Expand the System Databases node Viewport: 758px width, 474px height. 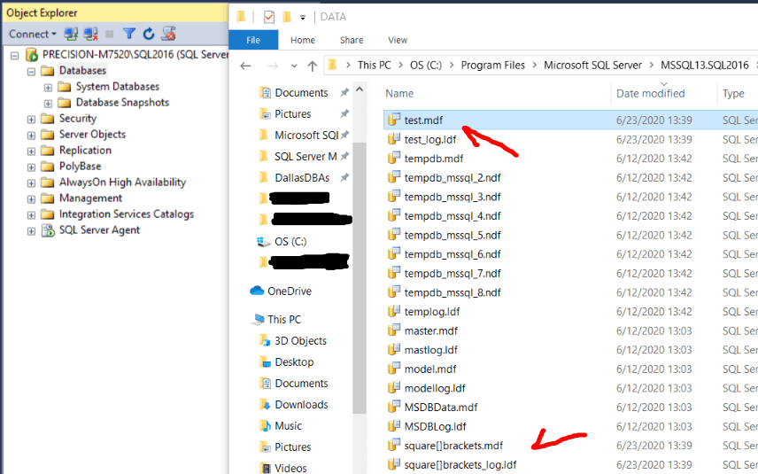(x=48, y=88)
